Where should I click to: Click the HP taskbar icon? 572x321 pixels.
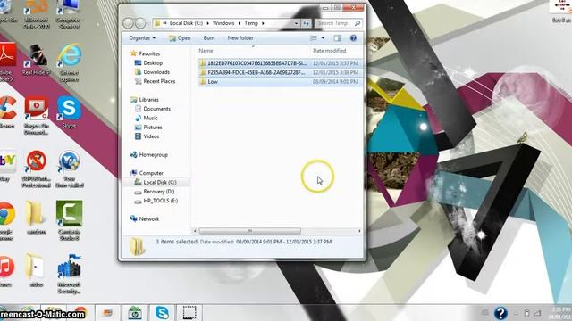tap(135, 313)
